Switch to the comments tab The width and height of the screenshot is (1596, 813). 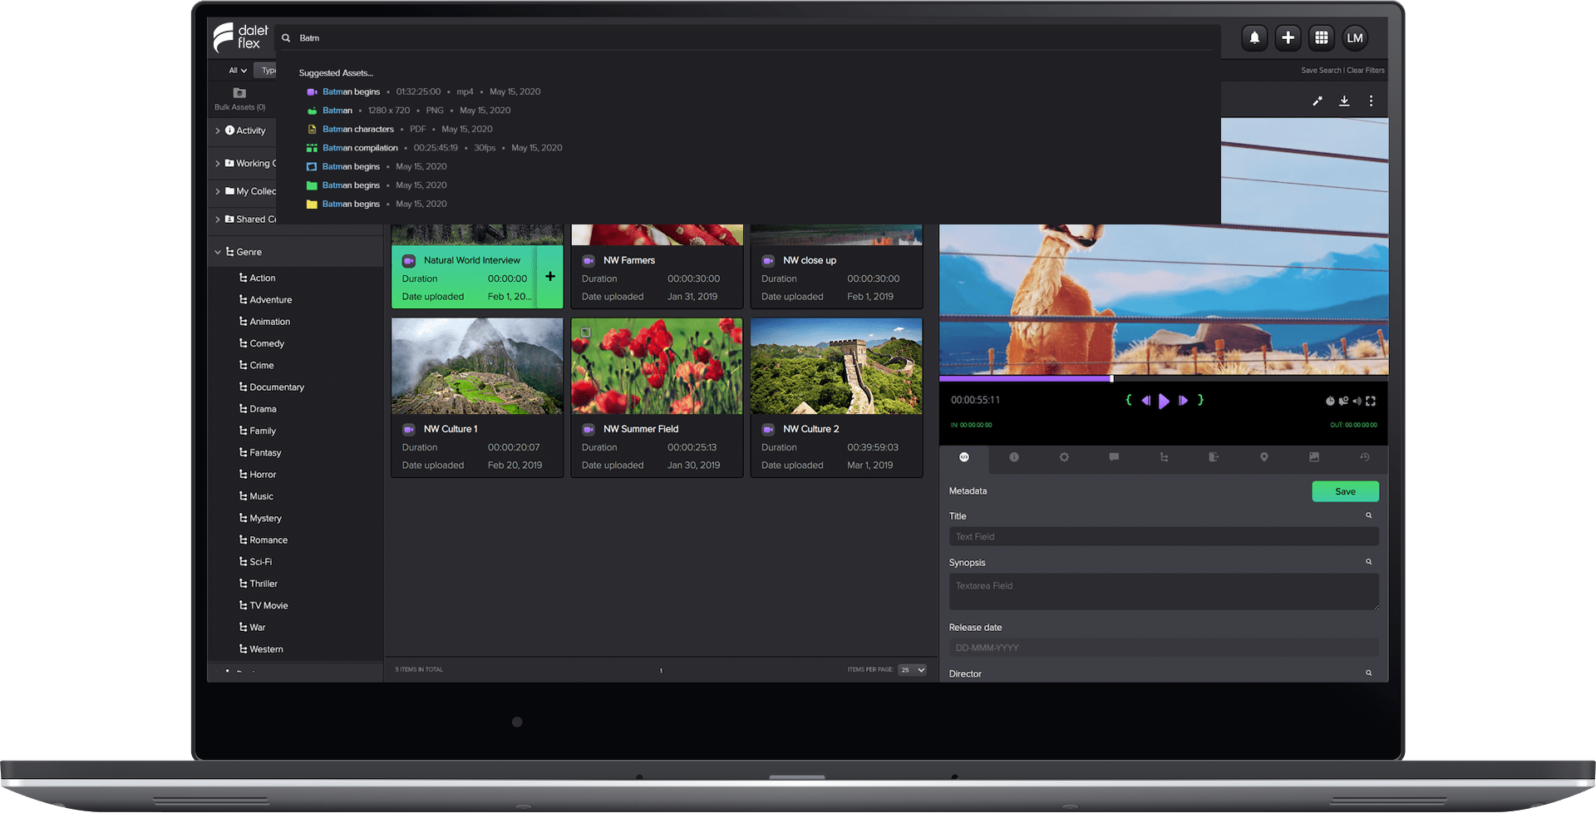[x=1114, y=457]
